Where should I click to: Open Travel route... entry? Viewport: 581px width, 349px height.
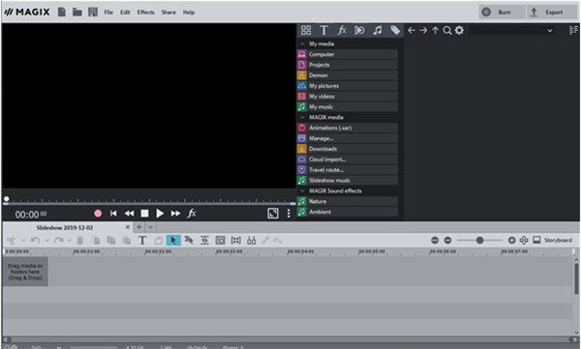(348, 170)
